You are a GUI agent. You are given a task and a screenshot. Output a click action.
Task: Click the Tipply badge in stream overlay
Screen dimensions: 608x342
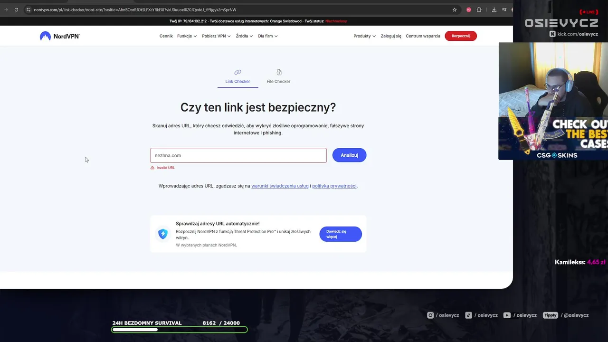pos(551,315)
